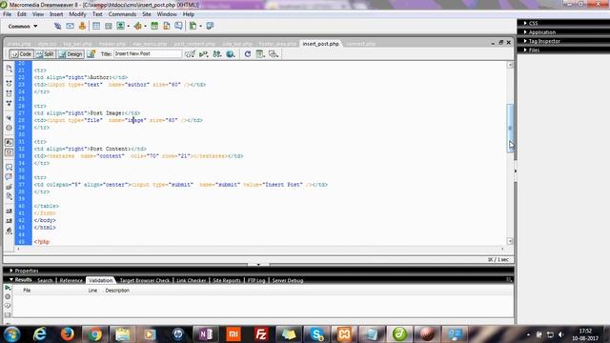Viewport: 610px width, 343px height.
Task: Open the Images dropdown arrow
Action: 129,26
